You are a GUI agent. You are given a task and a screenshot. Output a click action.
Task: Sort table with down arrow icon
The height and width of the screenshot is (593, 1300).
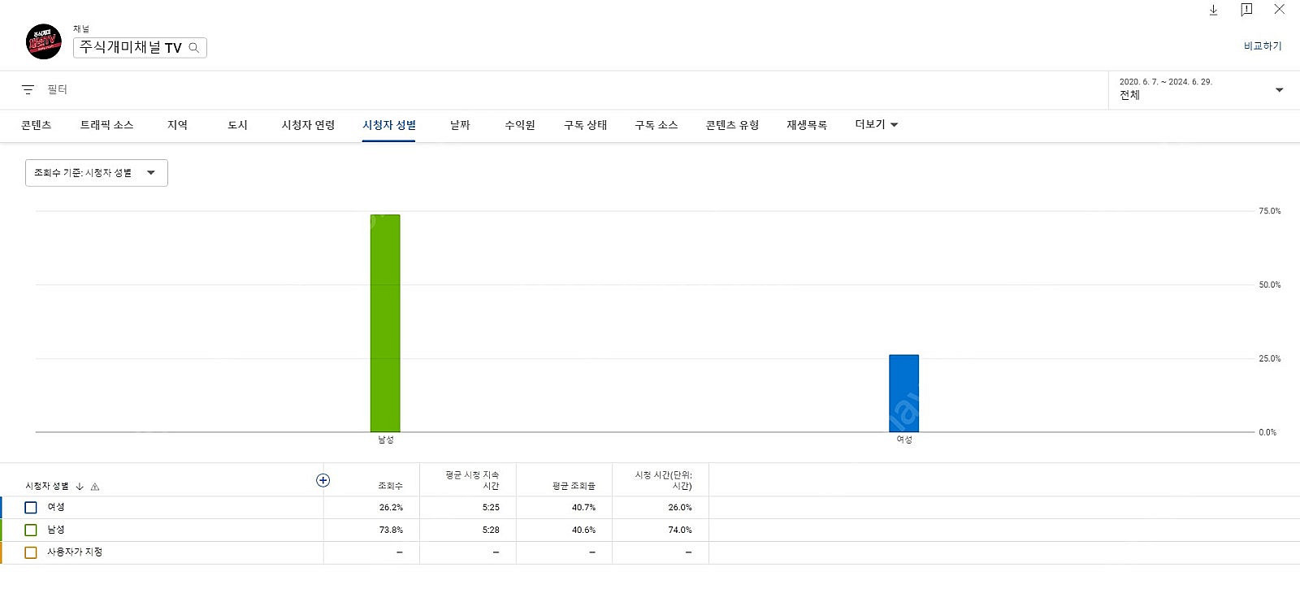click(x=80, y=487)
